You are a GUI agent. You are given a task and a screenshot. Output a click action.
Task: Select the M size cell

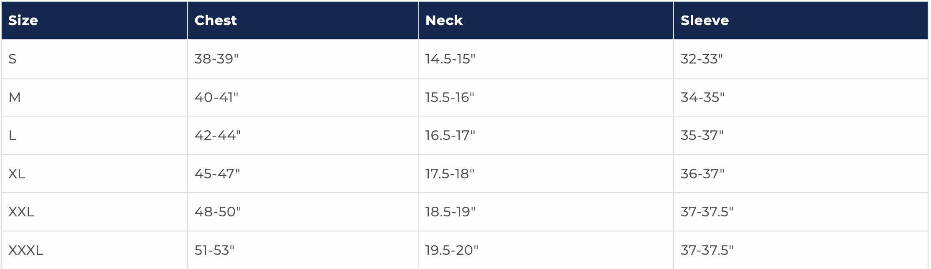[15, 97]
